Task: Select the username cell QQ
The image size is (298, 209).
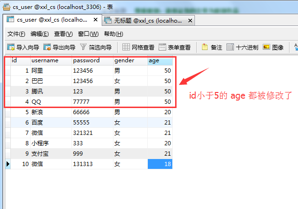Action: tap(51, 102)
